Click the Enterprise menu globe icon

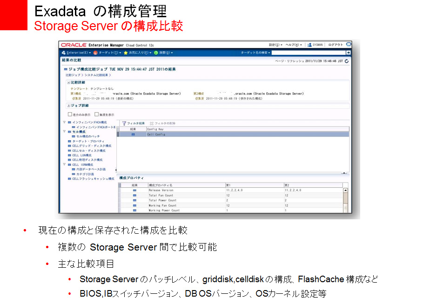(64, 53)
